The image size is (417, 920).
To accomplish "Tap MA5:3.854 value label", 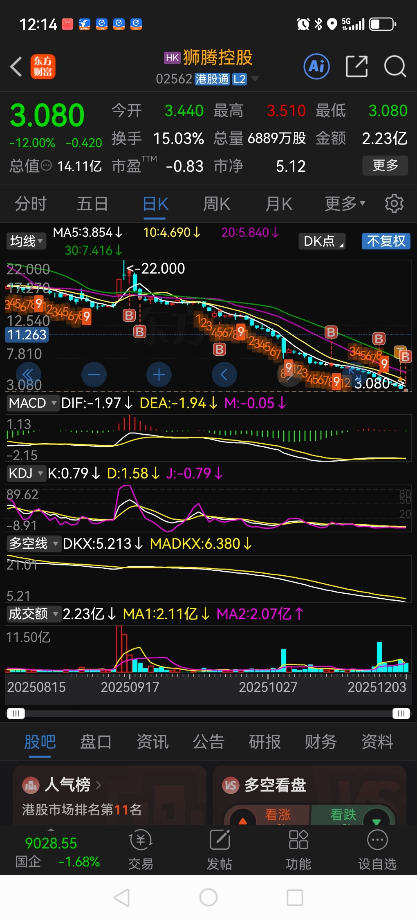I will pos(88,232).
